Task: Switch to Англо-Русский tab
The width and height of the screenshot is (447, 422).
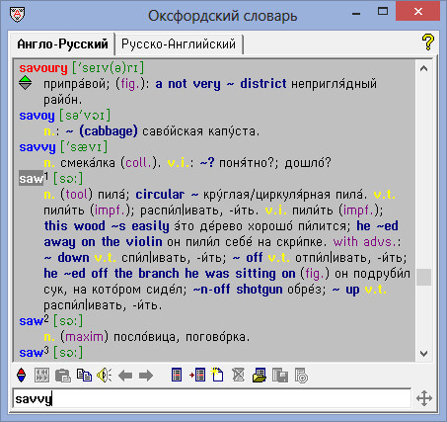Action: click(62, 43)
